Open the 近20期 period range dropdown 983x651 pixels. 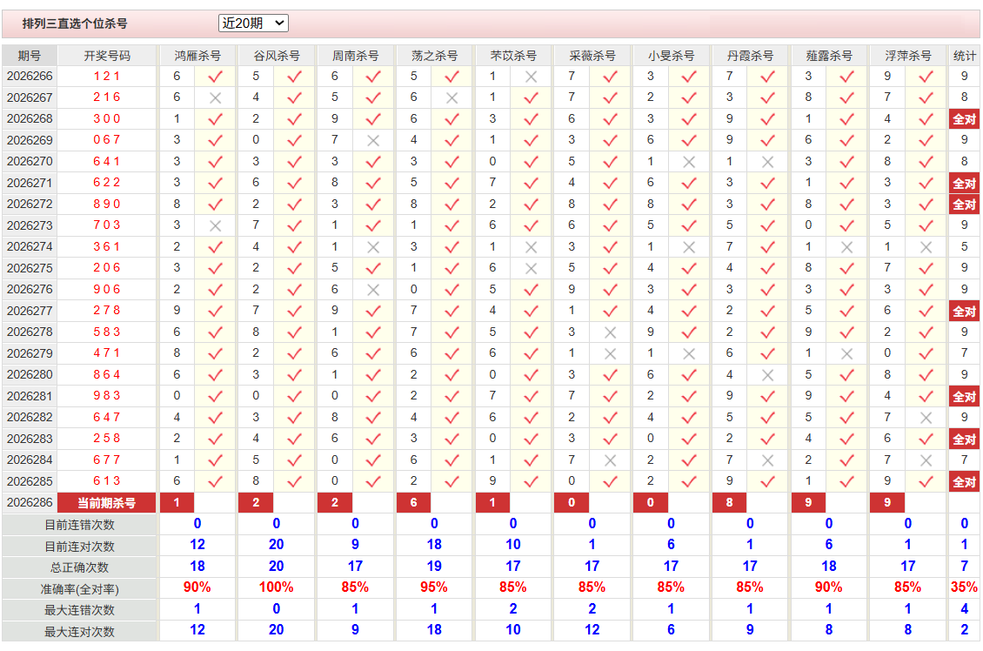[252, 23]
